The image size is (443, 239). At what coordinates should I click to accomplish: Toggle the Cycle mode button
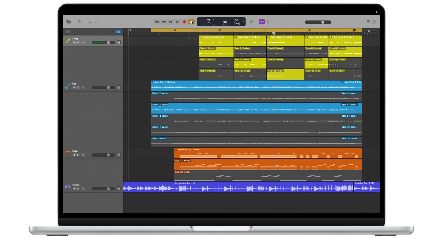pos(191,22)
